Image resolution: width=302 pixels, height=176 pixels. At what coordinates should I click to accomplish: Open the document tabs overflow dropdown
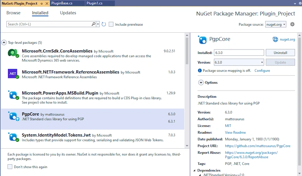[295, 4]
